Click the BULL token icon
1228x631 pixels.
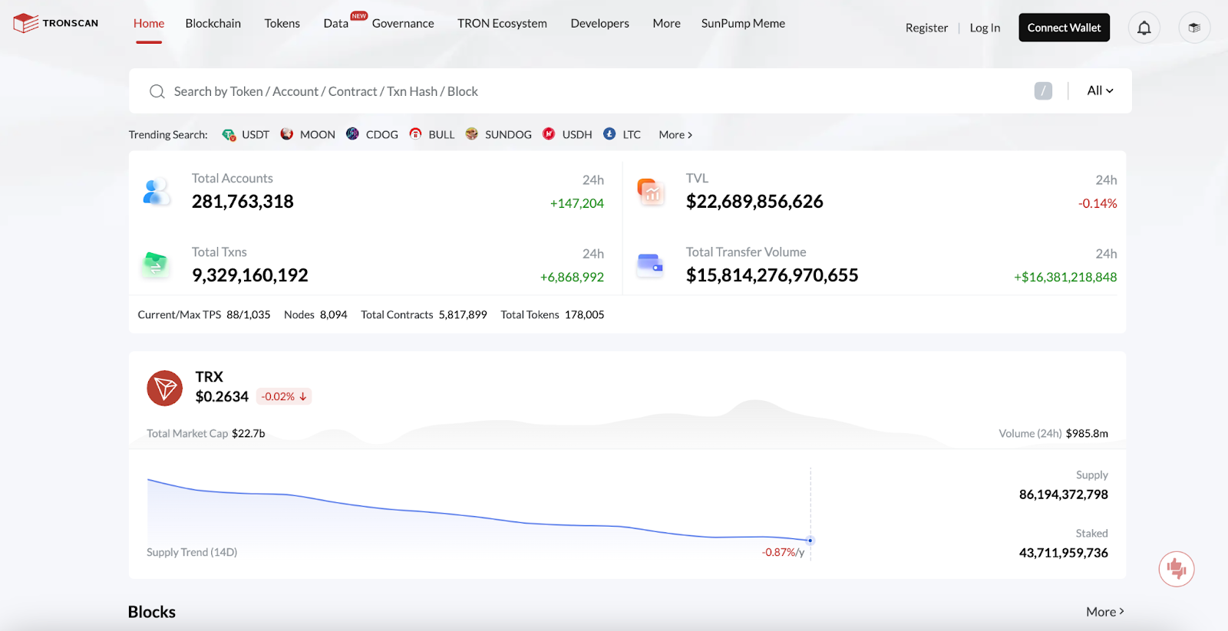click(415, 134)
